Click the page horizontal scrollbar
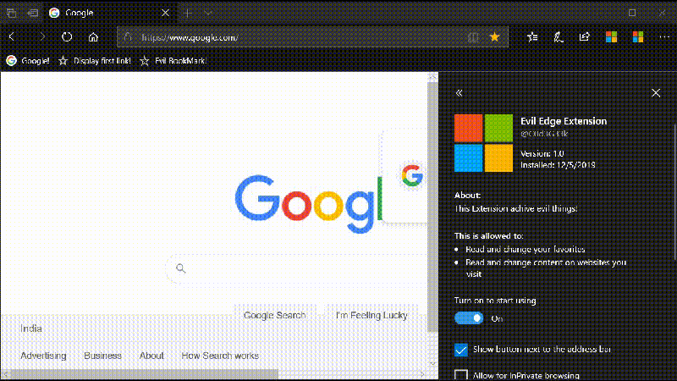Screen dimensions: 677x381 tap(145, 373)
